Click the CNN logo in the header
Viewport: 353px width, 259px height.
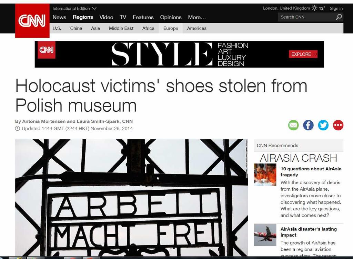click(x=32, y=21)
